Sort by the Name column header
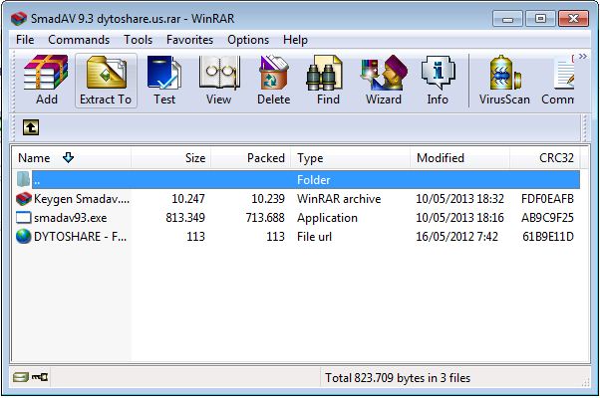The width and height of the screenshot is (600, 398). coord(72,158)
